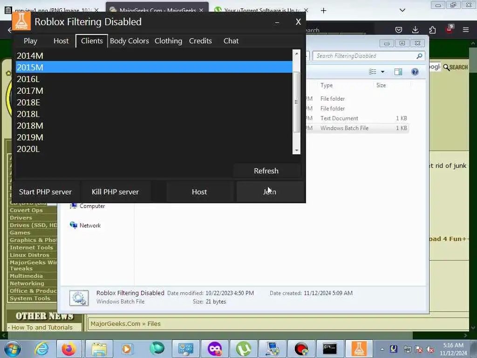
Task: Kill the PHP server
Action: coord(116,192)
